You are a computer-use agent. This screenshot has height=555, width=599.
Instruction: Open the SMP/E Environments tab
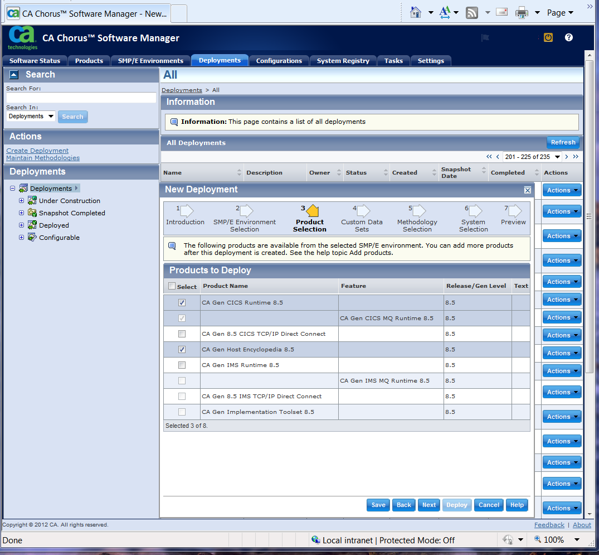(150, 61)
